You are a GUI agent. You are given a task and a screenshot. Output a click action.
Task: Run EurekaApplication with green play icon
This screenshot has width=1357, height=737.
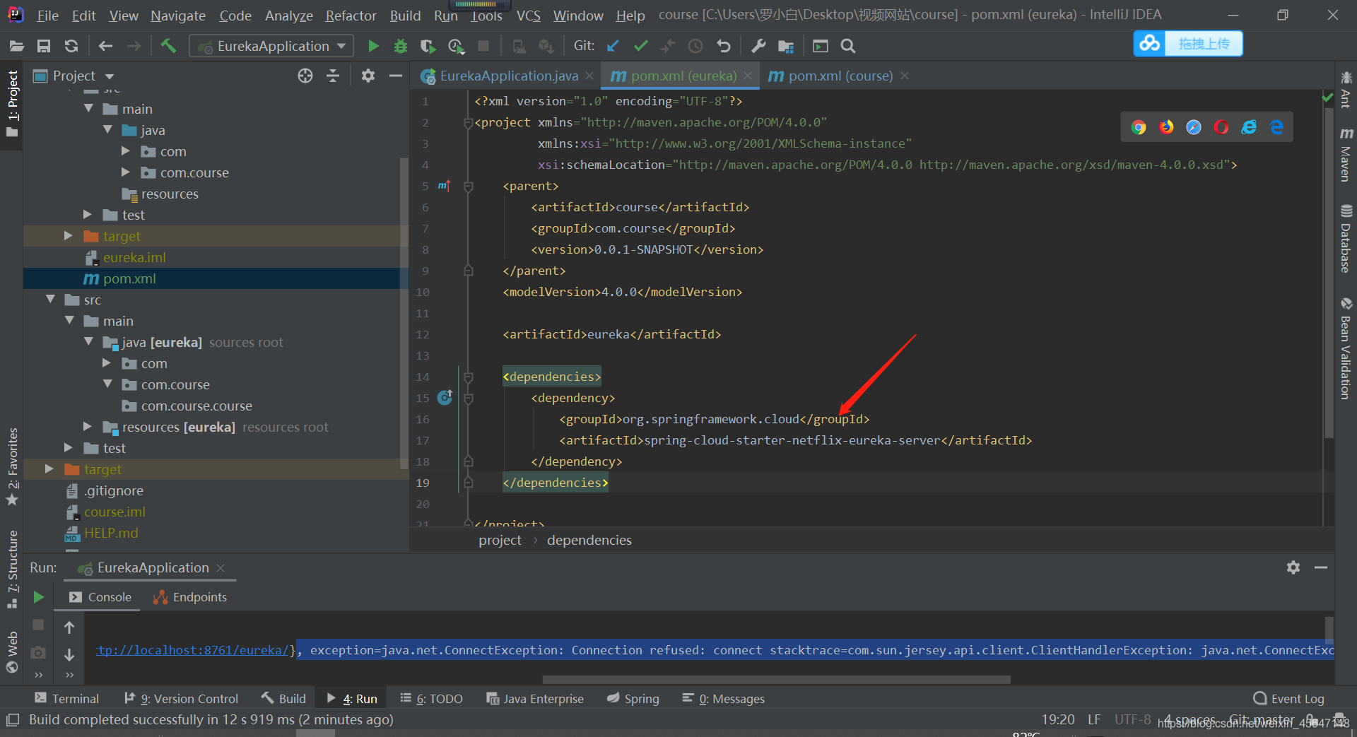point(373,46)
